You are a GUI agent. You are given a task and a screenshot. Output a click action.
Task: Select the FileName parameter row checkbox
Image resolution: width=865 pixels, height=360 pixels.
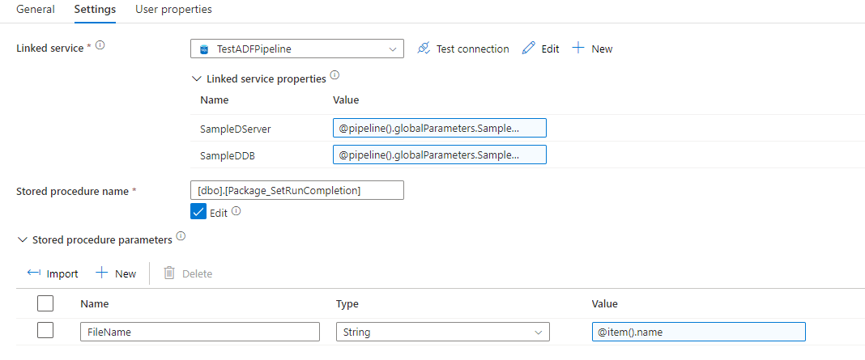click(x=45, y=331)
